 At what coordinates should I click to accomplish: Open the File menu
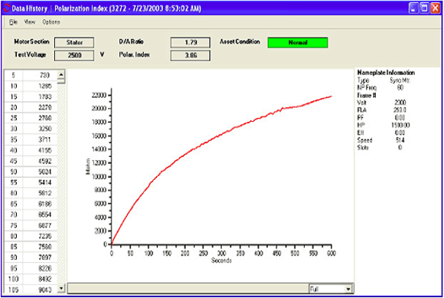[13, 21]
